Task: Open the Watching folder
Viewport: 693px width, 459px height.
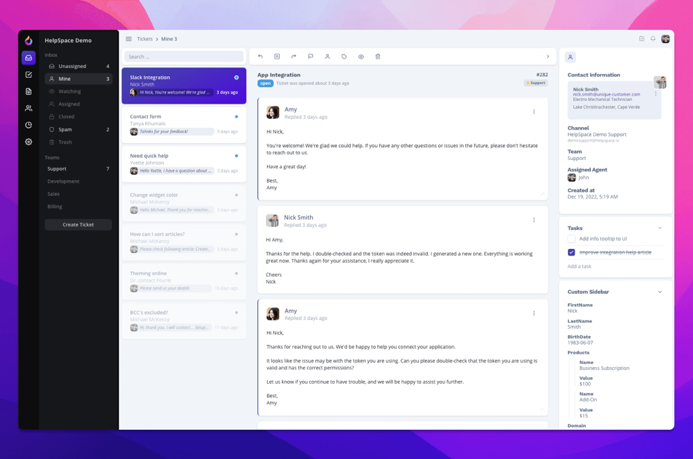Action: point(78,91)
